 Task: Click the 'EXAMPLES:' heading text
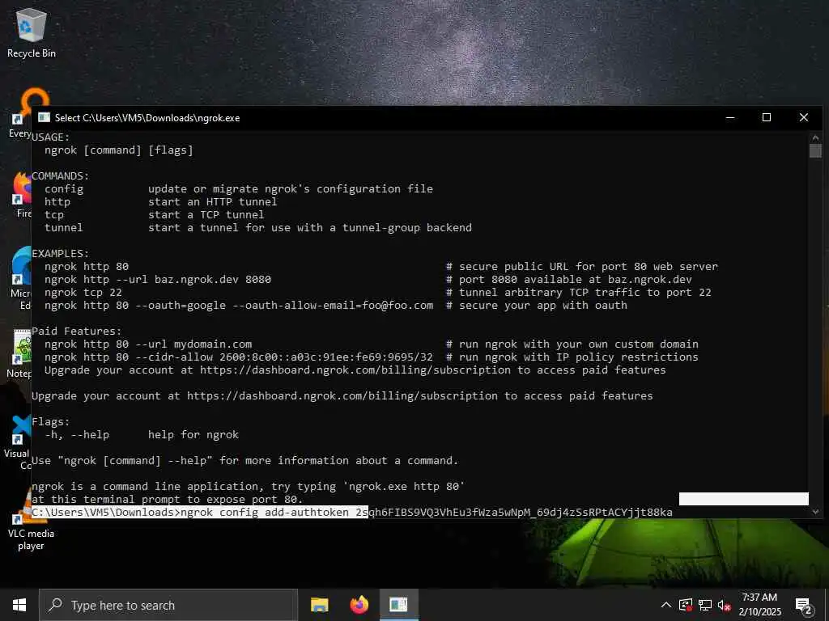point(60,253)
